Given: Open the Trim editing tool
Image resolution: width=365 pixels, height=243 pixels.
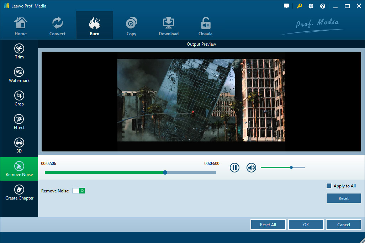Looking at the screenshot, I should [x=19, y=51].
